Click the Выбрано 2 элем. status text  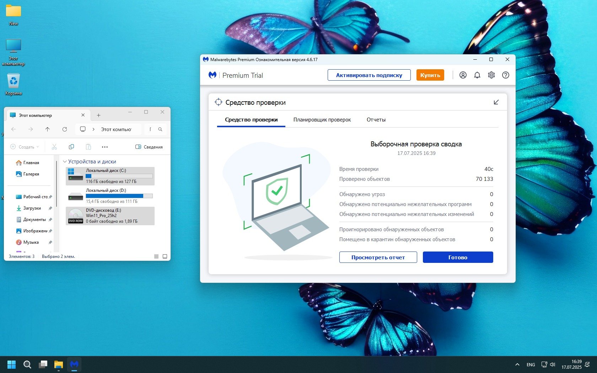coord(58,256)
